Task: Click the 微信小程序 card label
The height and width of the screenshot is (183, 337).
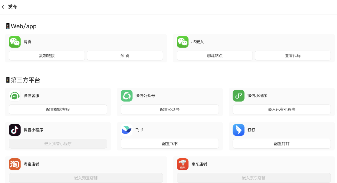Action: (257, 96)
